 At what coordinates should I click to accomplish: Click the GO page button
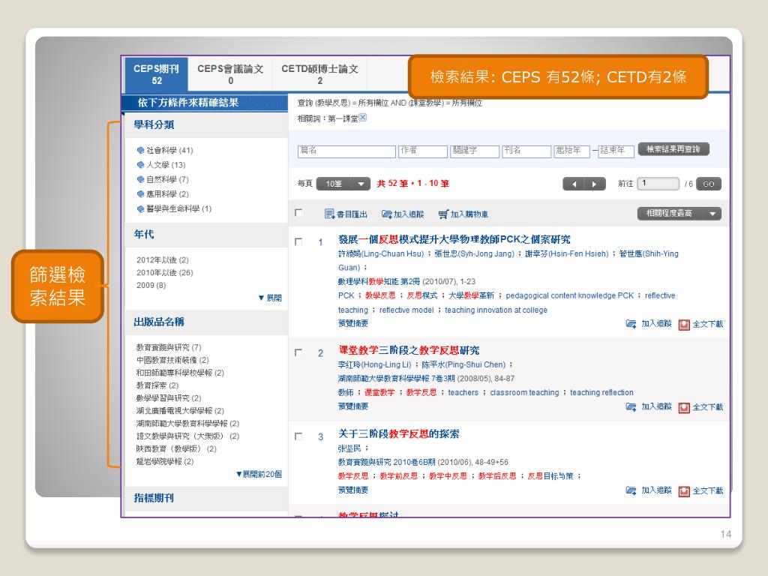click(x=708, y=184)
